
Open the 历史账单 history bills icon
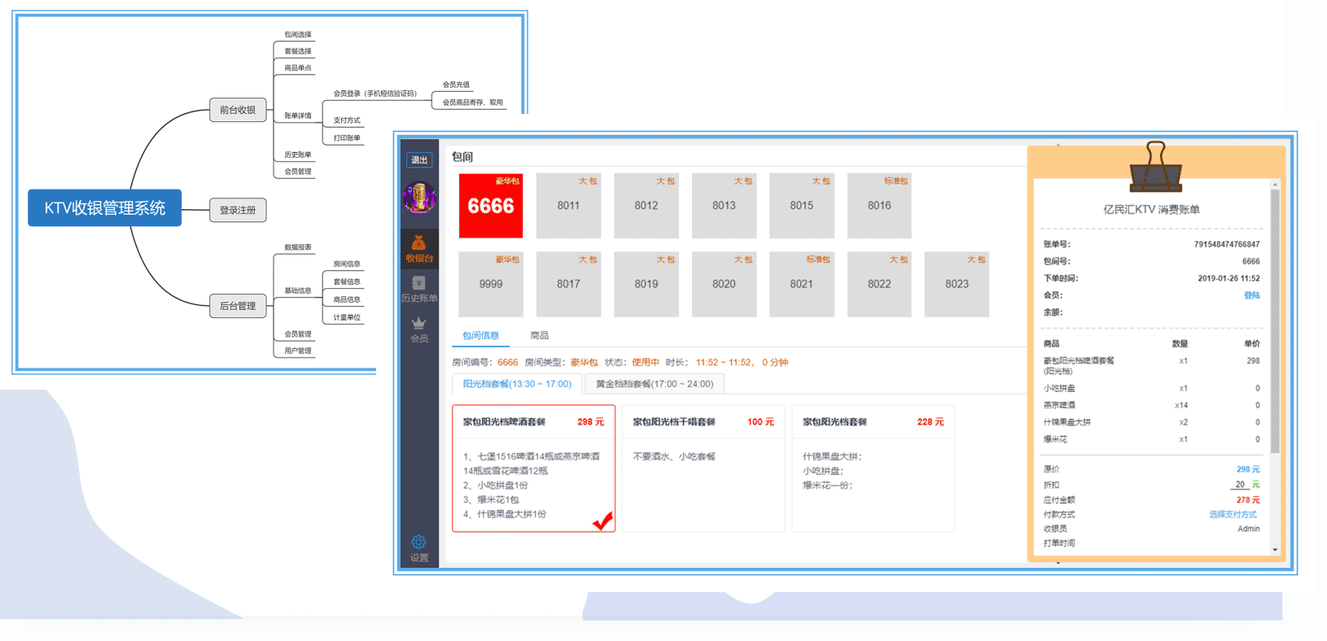(418, 288)
